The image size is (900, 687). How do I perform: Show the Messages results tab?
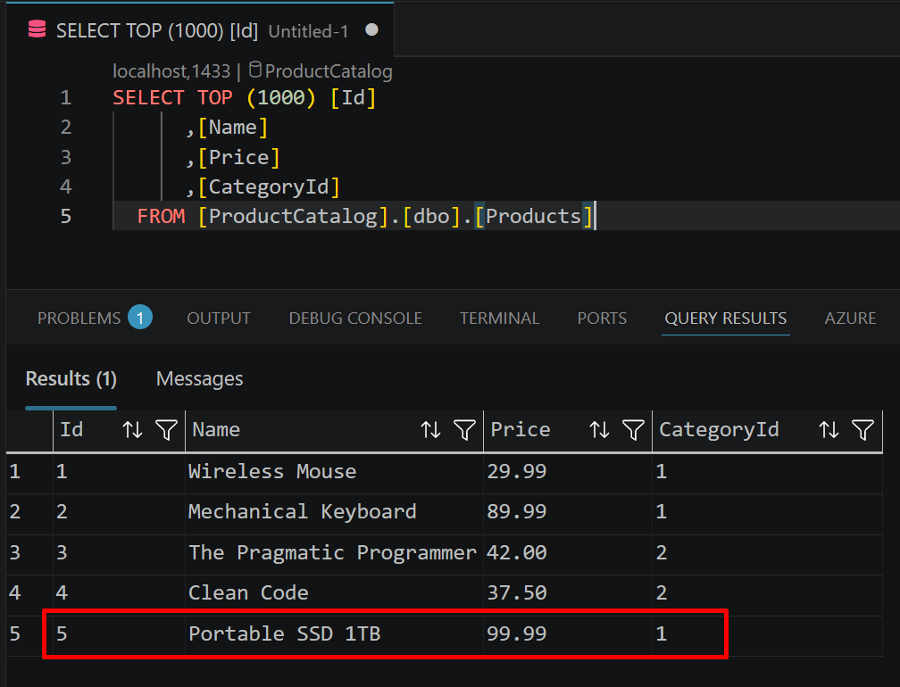(x=200, y=378)
